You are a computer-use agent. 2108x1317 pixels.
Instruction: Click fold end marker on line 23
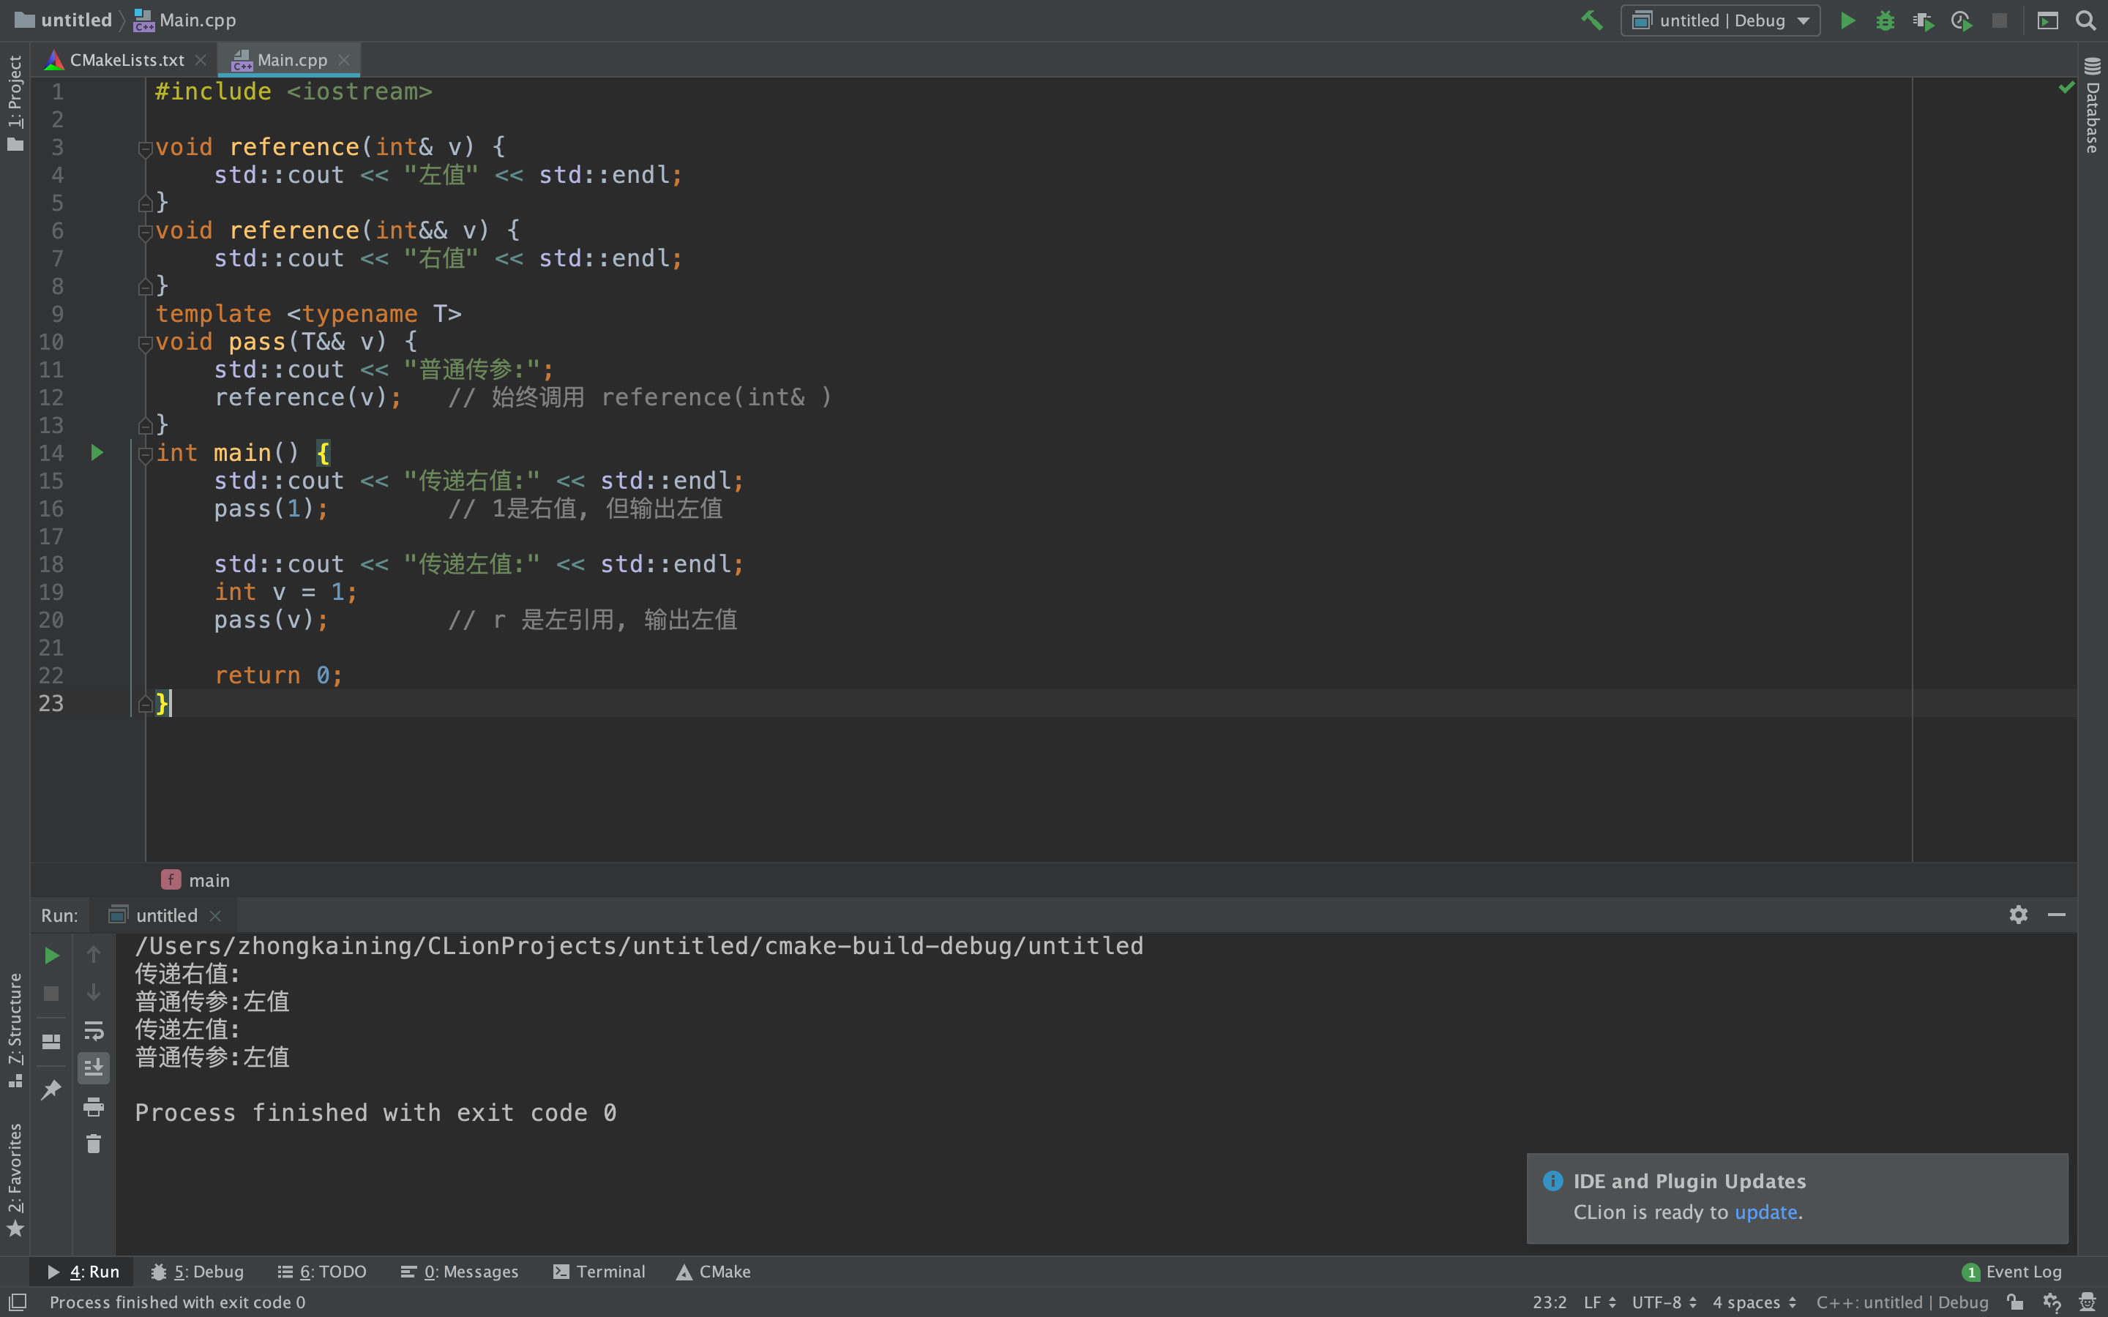pyautogui.click(x=146, y=704)
